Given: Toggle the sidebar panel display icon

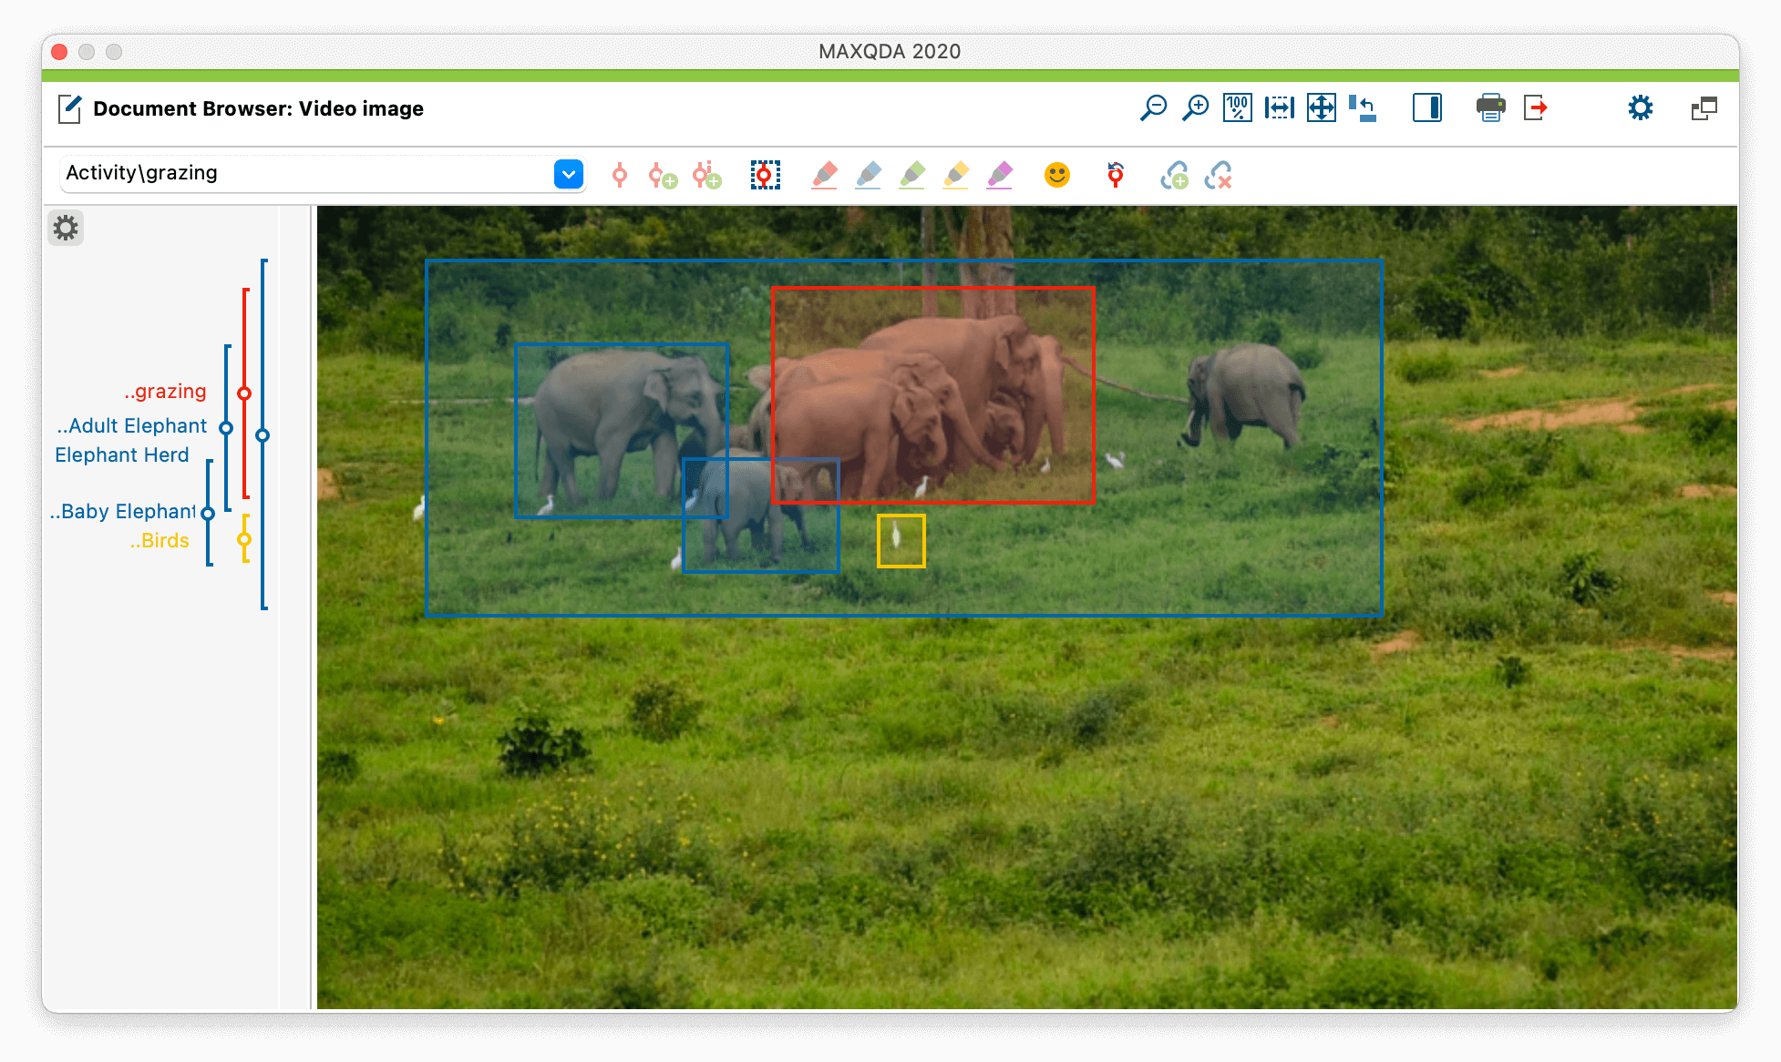Looking at the screenshot, I should [1426, 108].
